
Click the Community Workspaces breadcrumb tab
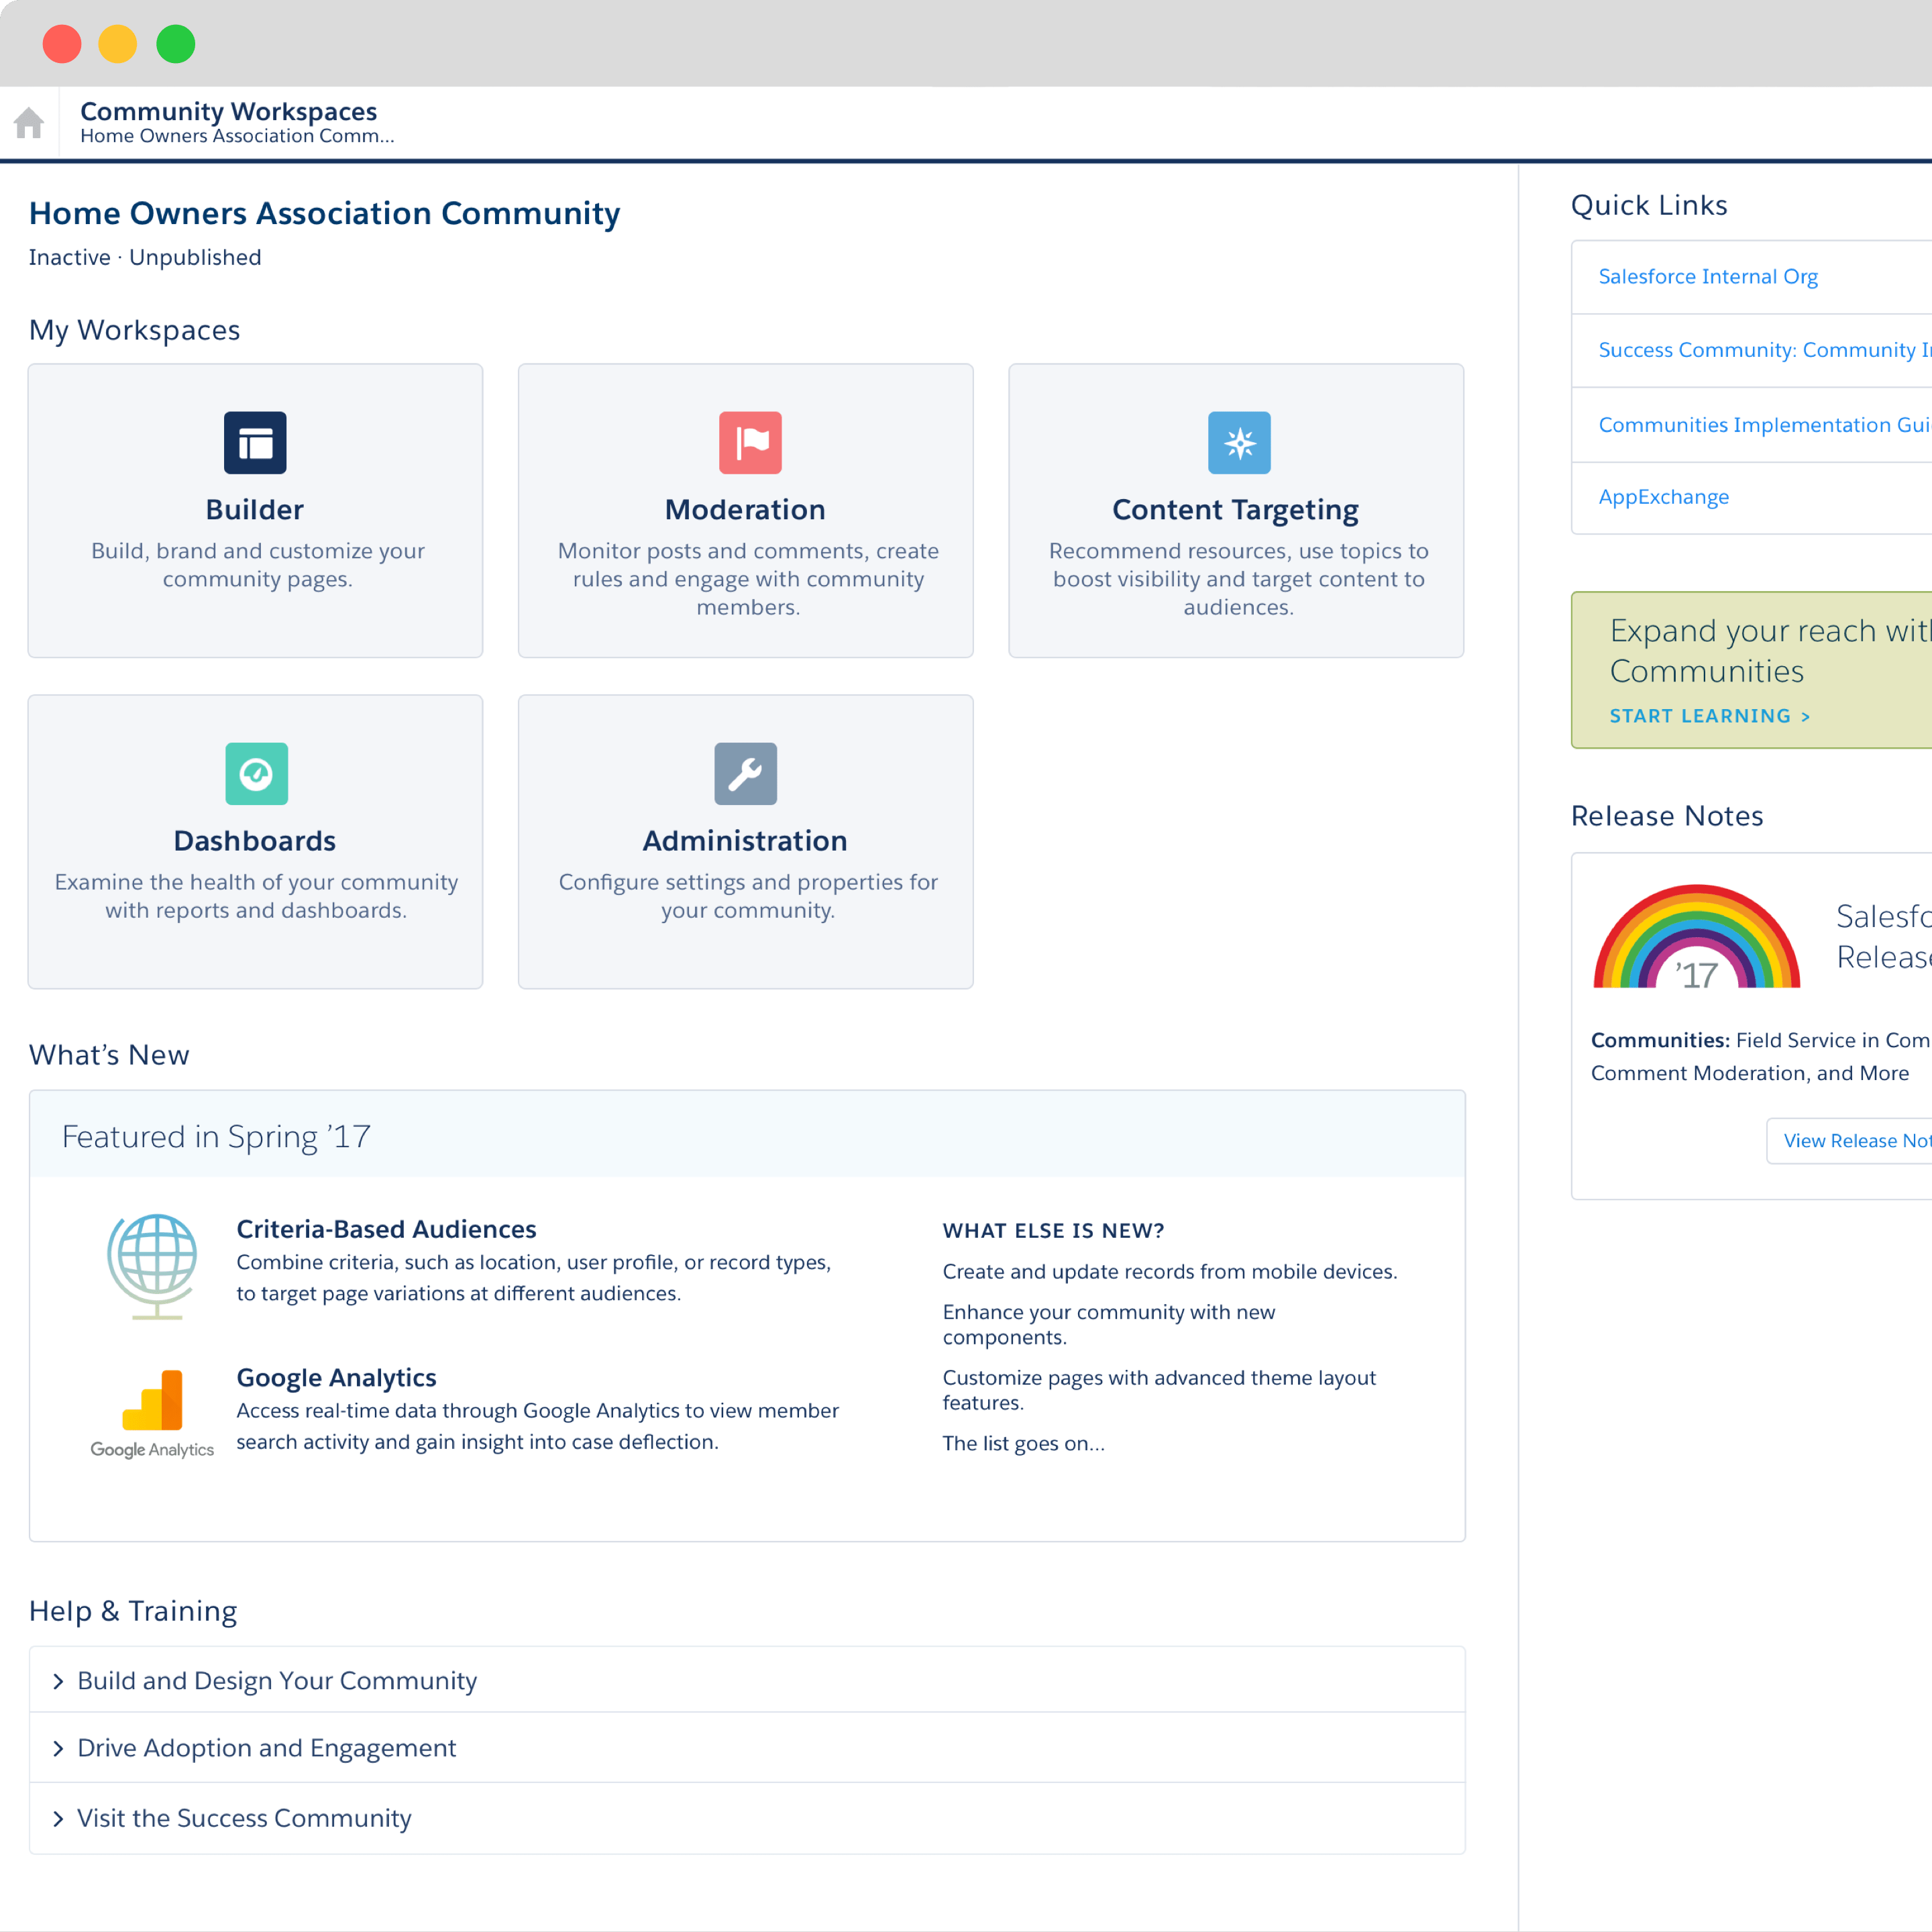click(x=231, y=111)
